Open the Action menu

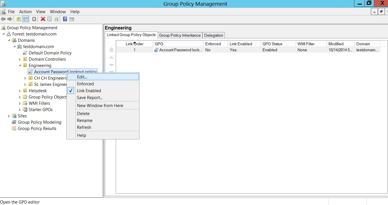tap(25, 12)
